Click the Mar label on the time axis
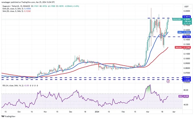 (148, 112)
